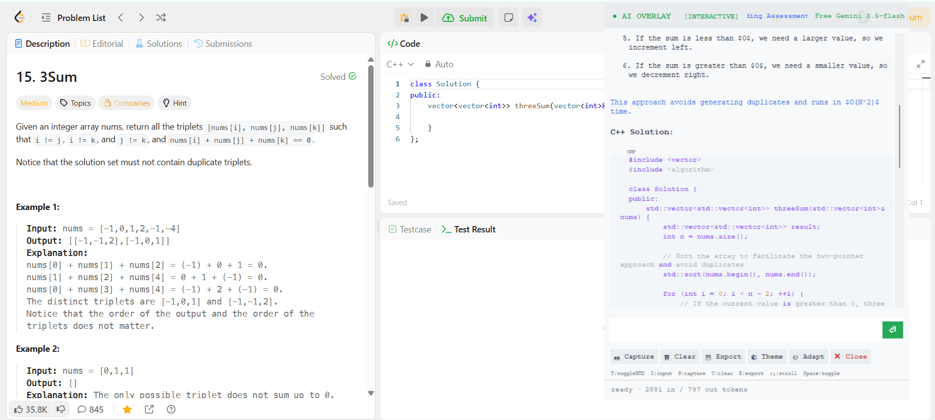This screenshot has width=935, height=420.
Task: Click the 'C++ Solution:' heading in overlay
Action: tap(641, 132)
